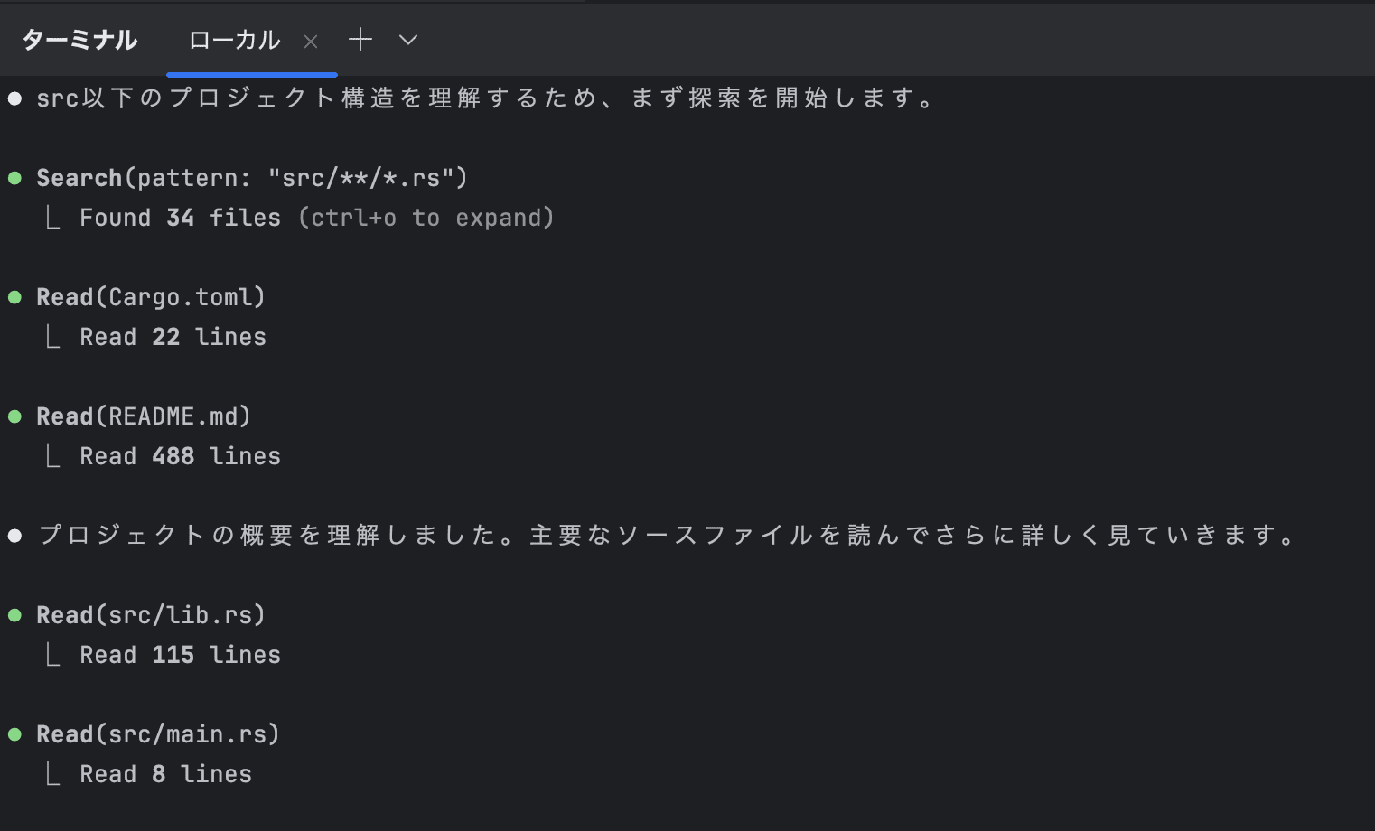Click the green bullet beside Read(src/lib.rs)
The width and height of the screenshot is (1375, 831).
(x=15, y=615)
